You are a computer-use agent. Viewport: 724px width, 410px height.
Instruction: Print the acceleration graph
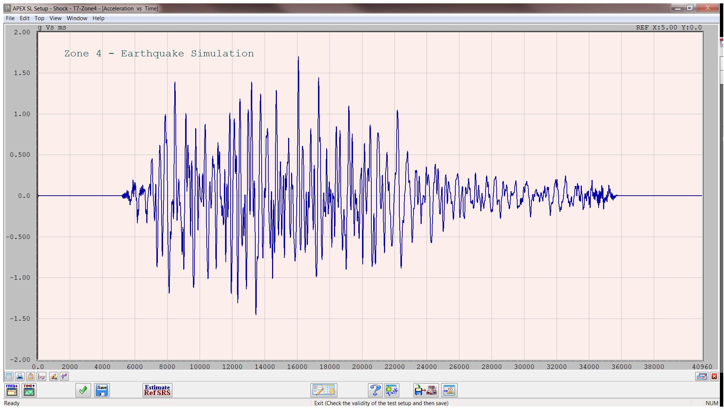[20, 376]
